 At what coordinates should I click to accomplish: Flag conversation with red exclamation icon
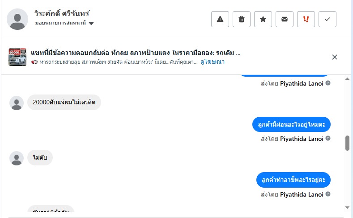point(306,19)
